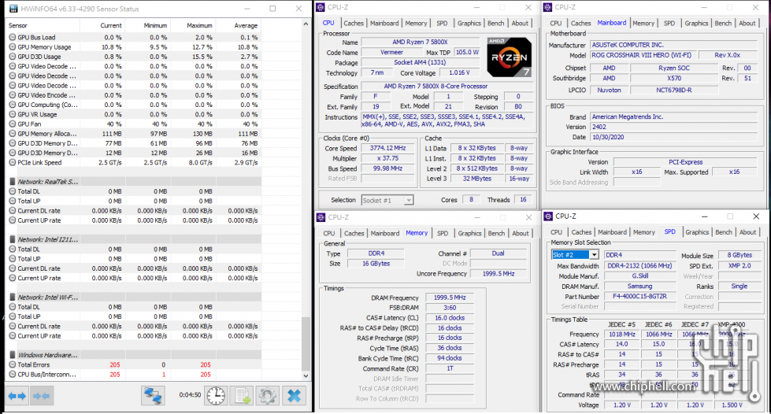
Task: Click the GPU Memory Usage sensor icon
Action: 13,47
